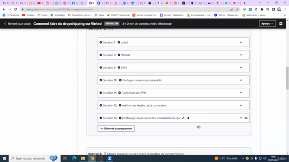The width and height of the screenshot is (289, 162).
Task: Add an Élément du programme
Action: (x=116, y=129)
